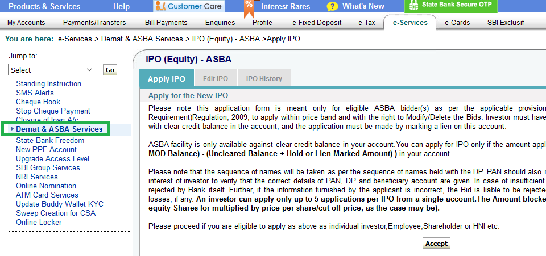Switch to the IPO History tab

(264, 78)
